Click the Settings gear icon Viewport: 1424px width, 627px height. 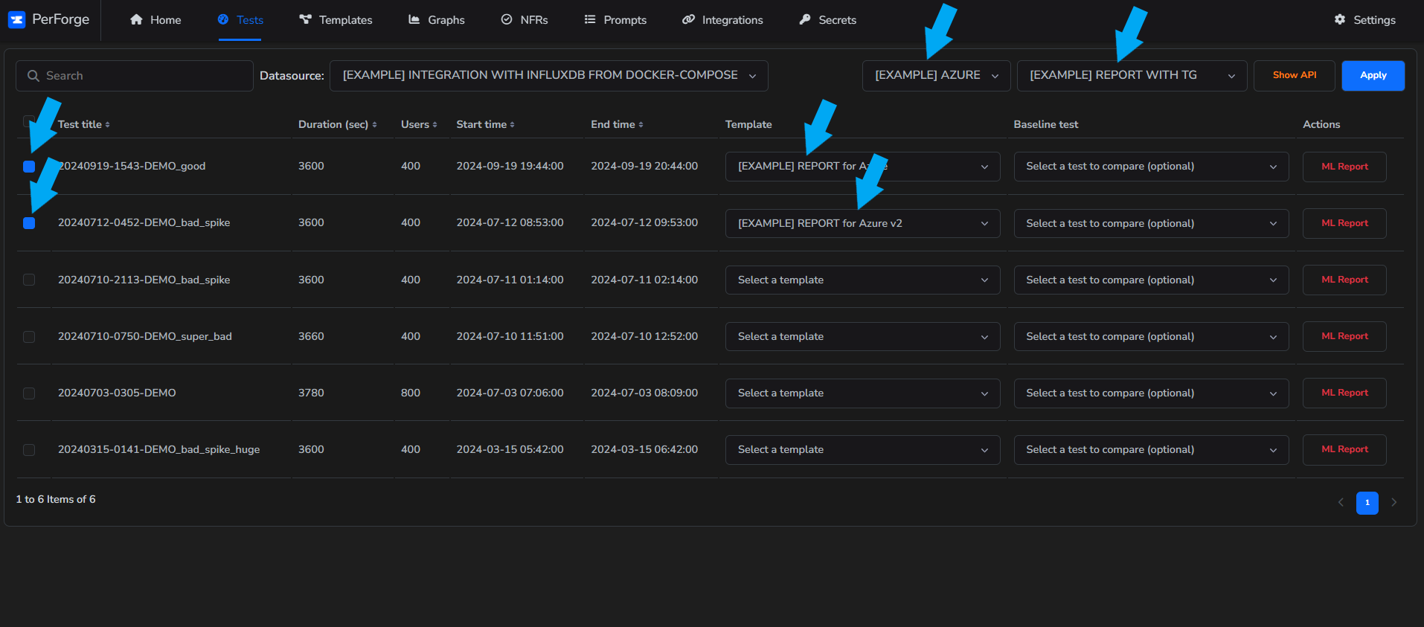click(x=1340, y=19)
